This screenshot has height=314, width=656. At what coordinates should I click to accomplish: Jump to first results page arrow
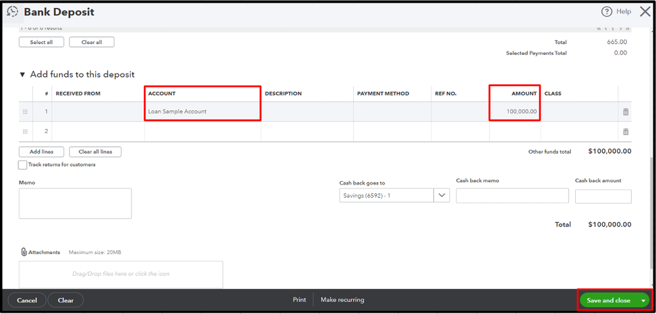(x=599, y=29)
